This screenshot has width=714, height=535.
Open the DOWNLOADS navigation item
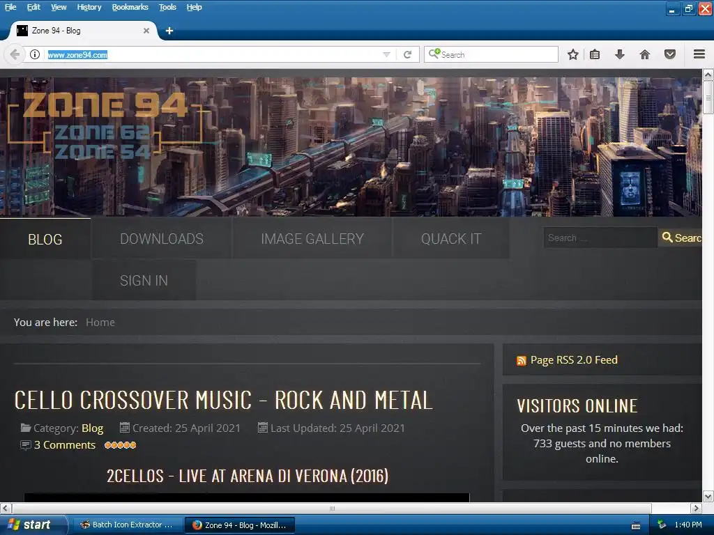click(x=162, y=239)
